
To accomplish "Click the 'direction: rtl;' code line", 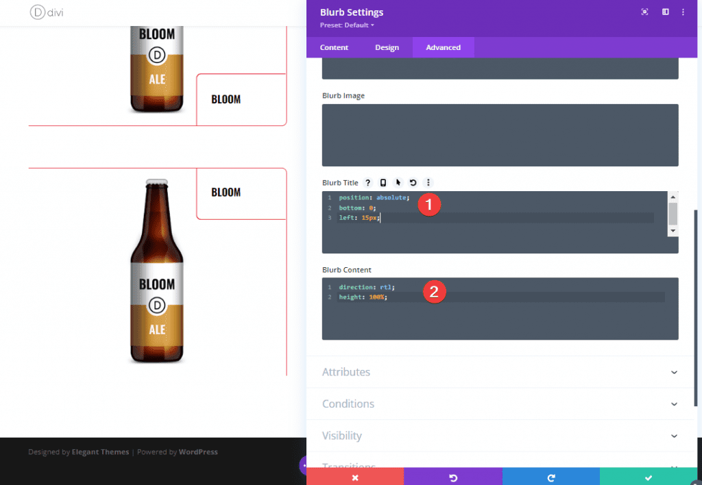I will (x=367, y=287).
